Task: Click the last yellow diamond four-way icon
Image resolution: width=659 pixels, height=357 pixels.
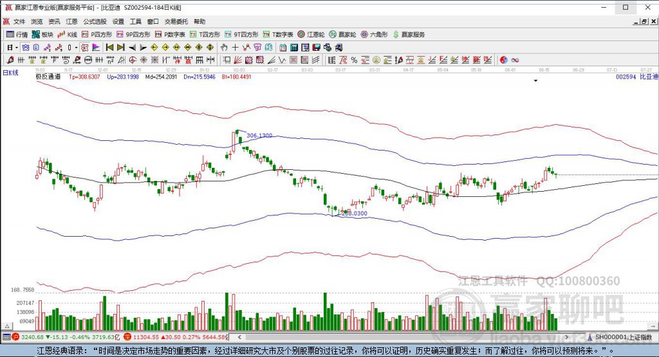Action: 210,48
